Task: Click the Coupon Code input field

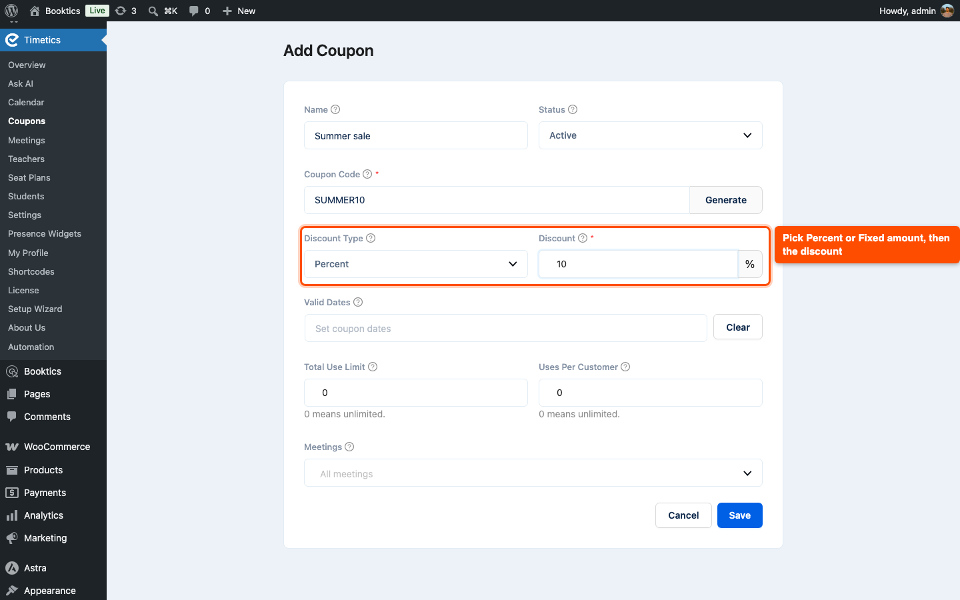Action: (x=497, y=200)
